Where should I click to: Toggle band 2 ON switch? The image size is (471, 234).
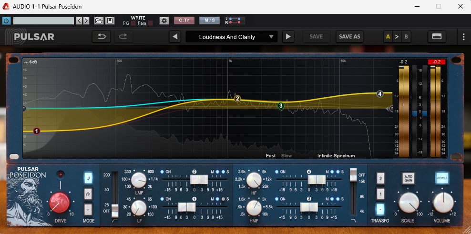163,172
